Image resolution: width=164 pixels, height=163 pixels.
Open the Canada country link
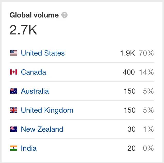coord(34,72)
